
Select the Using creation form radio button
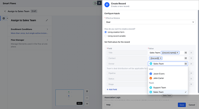pyautogui.click(x=106, y=32)
